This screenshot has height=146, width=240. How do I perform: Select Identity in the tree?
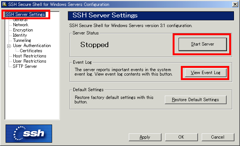pyautogui.click(x=20, y=35)
